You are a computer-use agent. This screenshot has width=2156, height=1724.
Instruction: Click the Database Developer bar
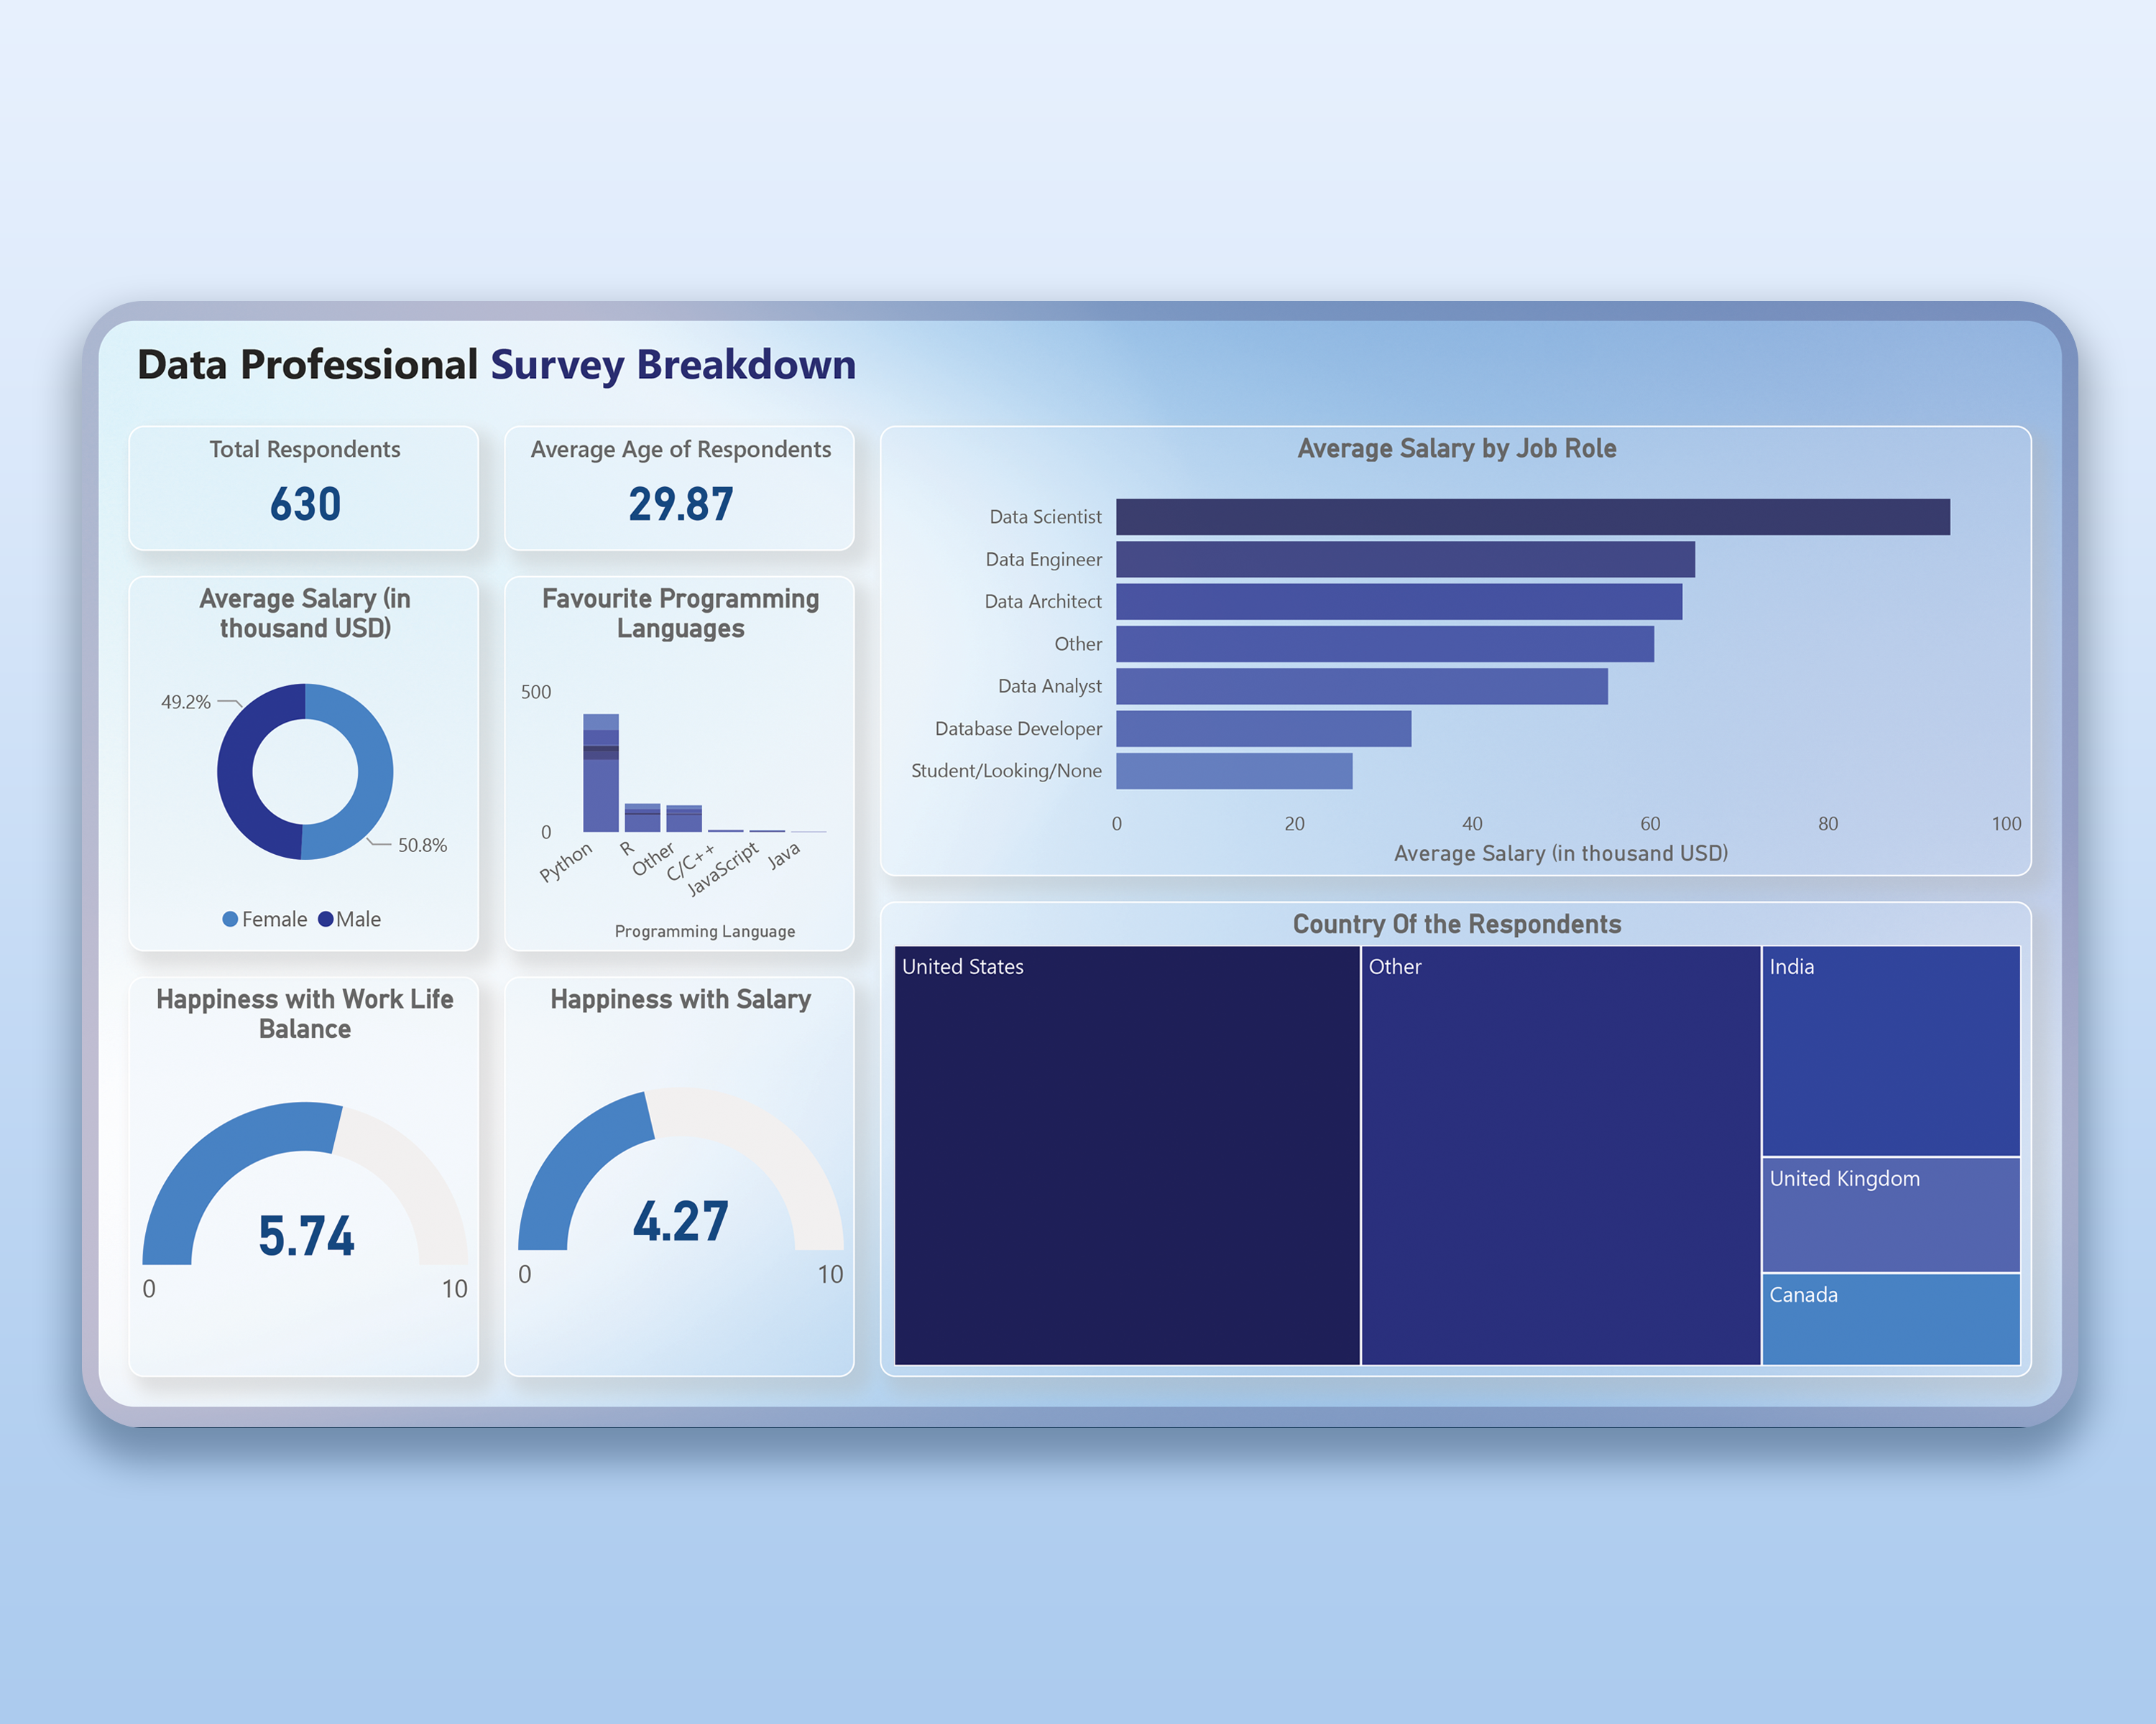(1263, 728)
